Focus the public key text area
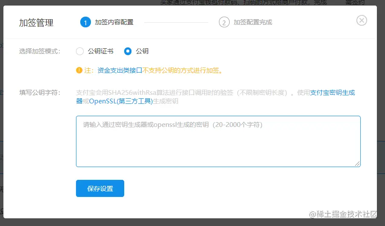 click(218, 141)
